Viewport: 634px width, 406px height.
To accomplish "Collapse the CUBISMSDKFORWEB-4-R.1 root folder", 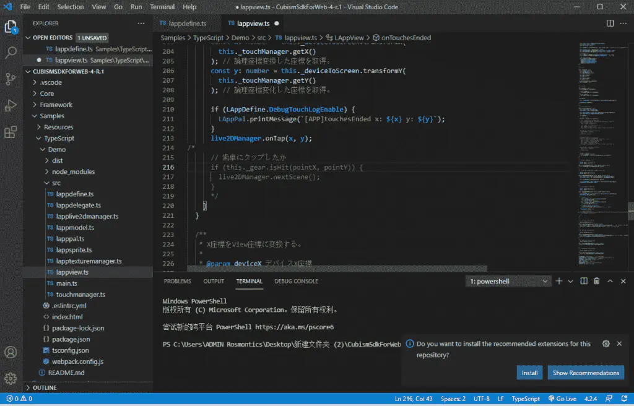I will tap(28, 72).
